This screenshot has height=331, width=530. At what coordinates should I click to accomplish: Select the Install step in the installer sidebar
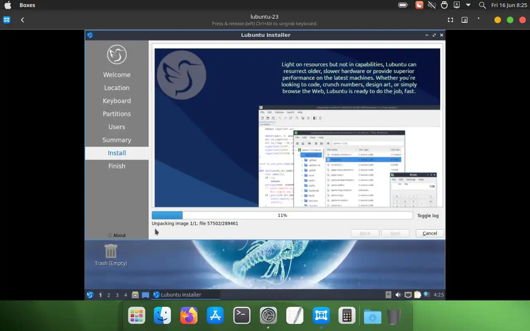[117, 153]
